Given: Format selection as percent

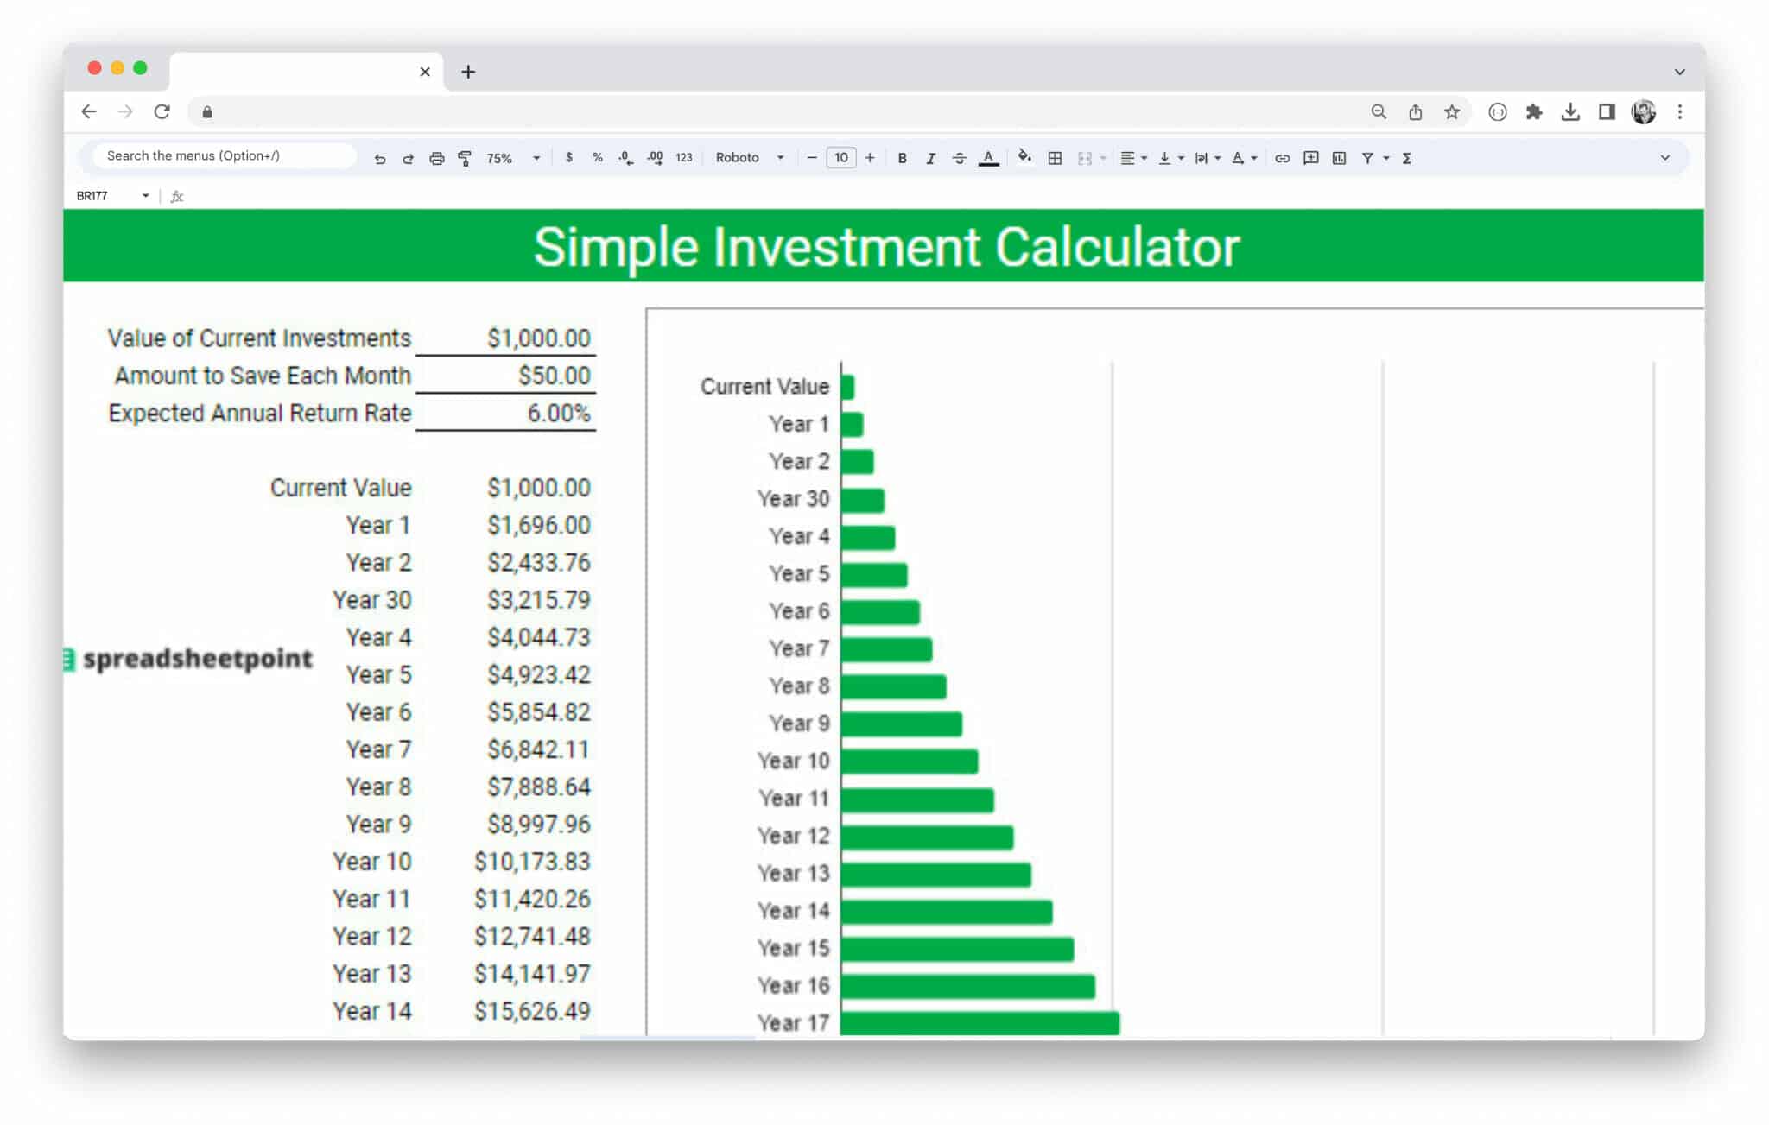Looking at the screenshot, I should tap(596, 158).
